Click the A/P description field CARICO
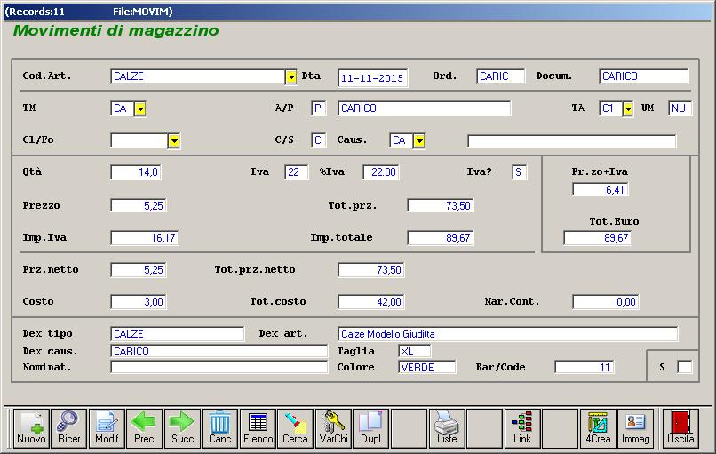 coord(425,108)
